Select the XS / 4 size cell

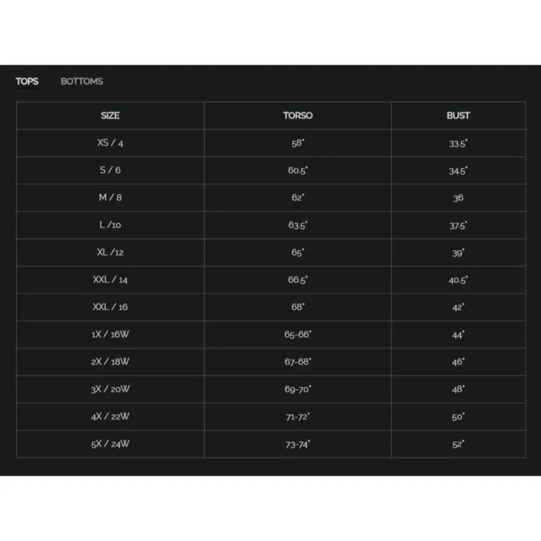[x=110, y=143]
